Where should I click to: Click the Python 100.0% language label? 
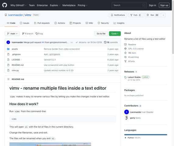coord(134,138)
